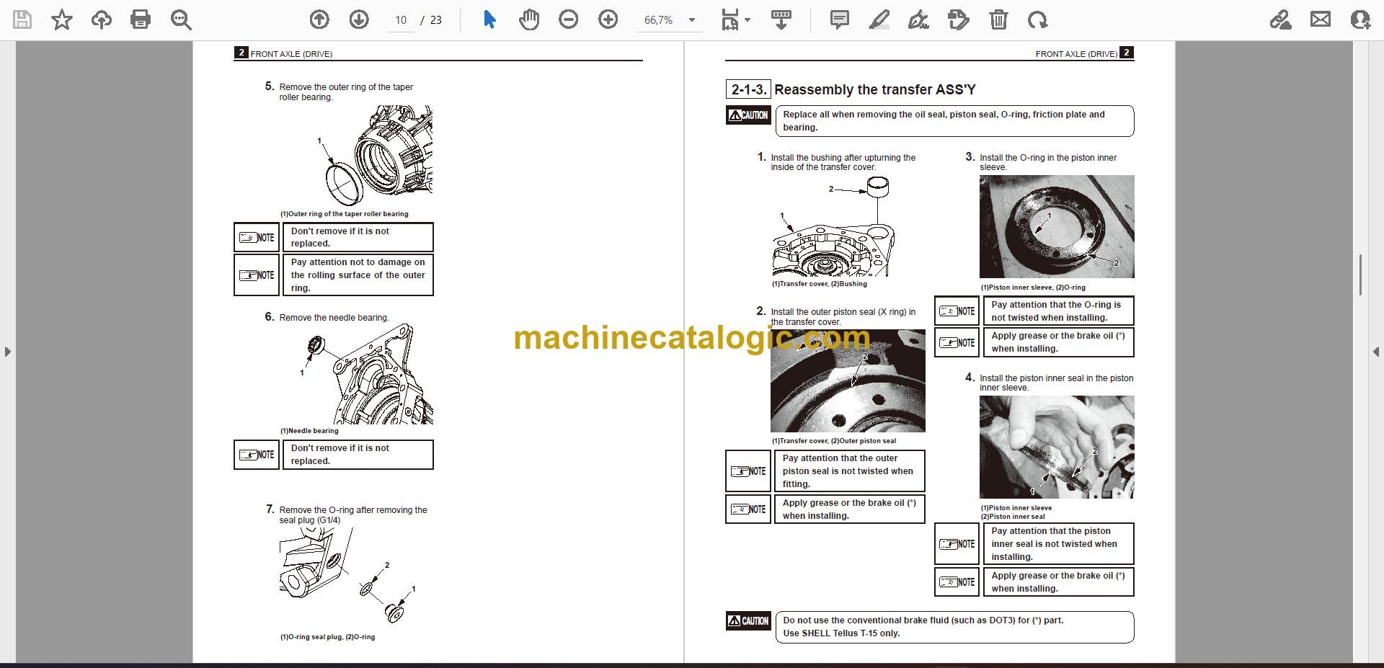Click text 'Remove the needle bearing.'
The image size is (1384, 668).
tap(334, 318)
